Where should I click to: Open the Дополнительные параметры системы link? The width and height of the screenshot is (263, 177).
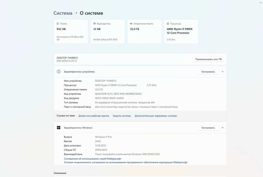click(156, 116)
